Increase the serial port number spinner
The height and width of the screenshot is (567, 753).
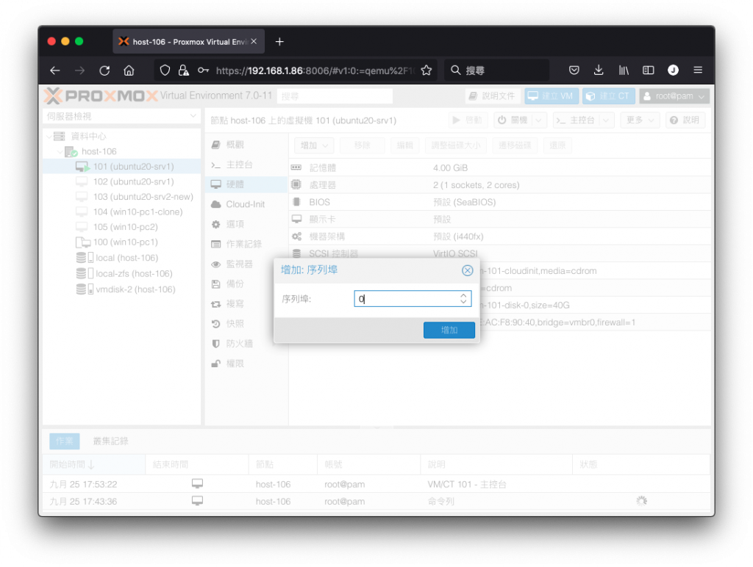click(x=463, y=295)
